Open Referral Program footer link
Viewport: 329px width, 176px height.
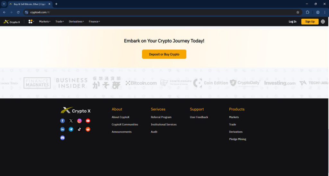point(161,117)
